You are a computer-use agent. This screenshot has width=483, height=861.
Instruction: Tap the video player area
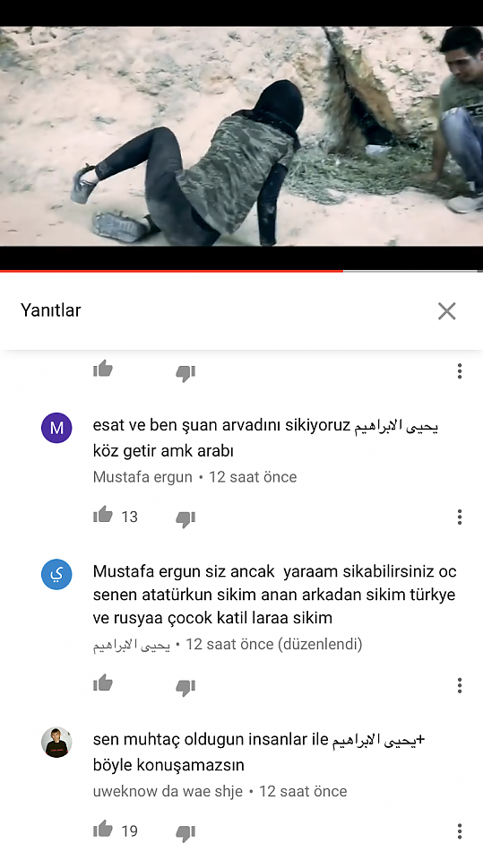tap(242, 136)
